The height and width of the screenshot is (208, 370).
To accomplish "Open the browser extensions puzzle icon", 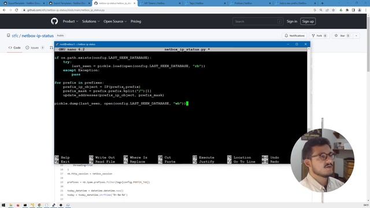I will tap(347, 10).
